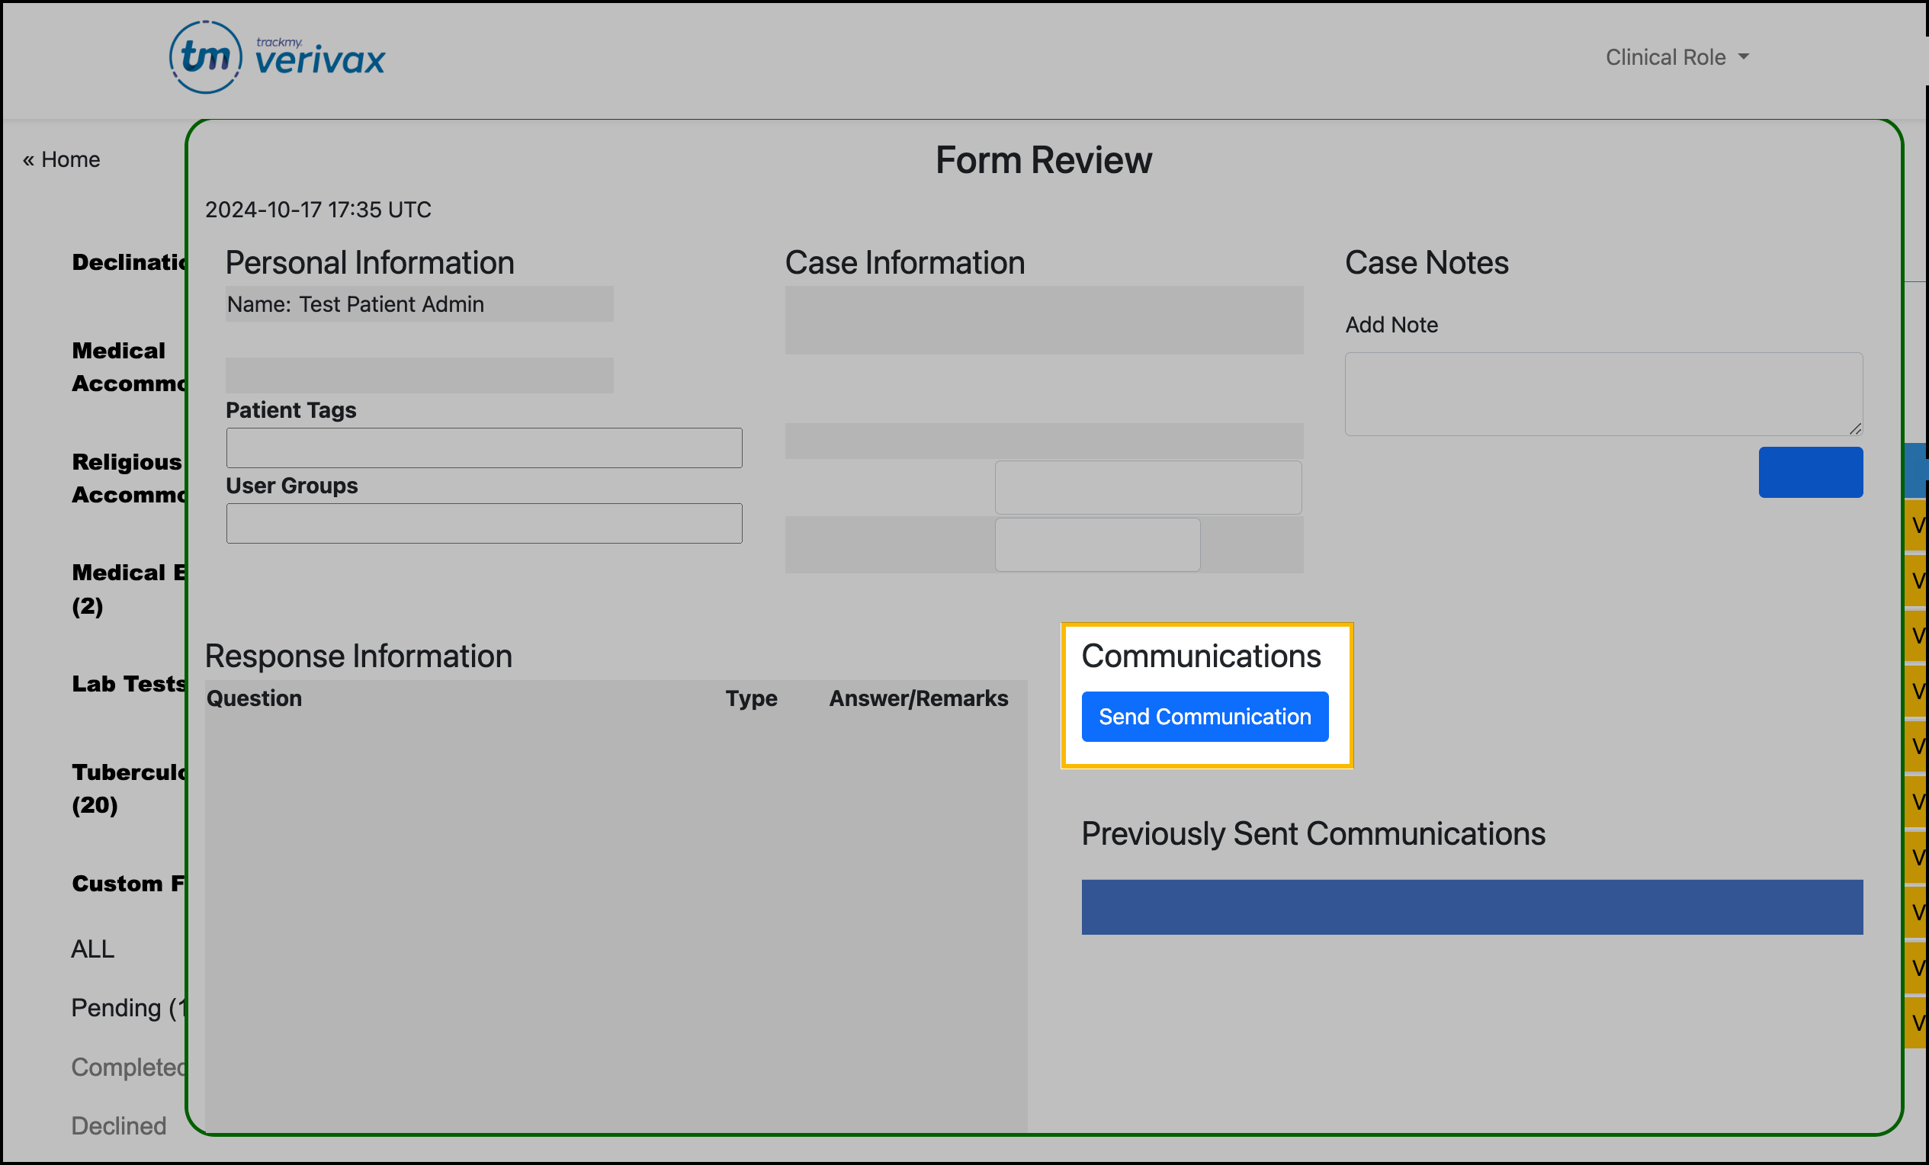The image size is (1929, 1165).
Task: Expand the Clinical Role caret arrow
Action: (x=1742, y=56)
